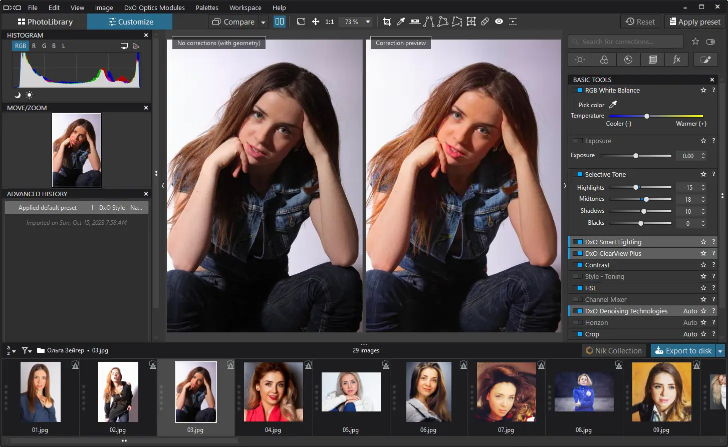Disable the Selective Tone correction
The width and height of the screenshot is (728, 447).
point(578,175)
